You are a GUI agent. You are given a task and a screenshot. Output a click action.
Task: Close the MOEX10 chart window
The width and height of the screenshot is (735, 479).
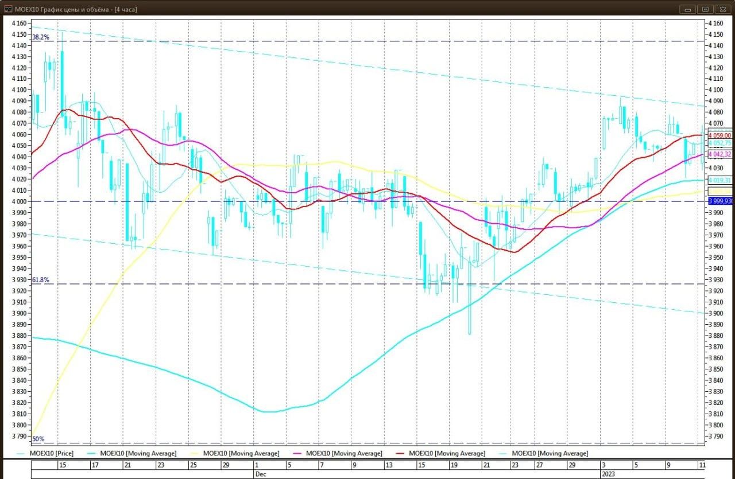[722, 9]
